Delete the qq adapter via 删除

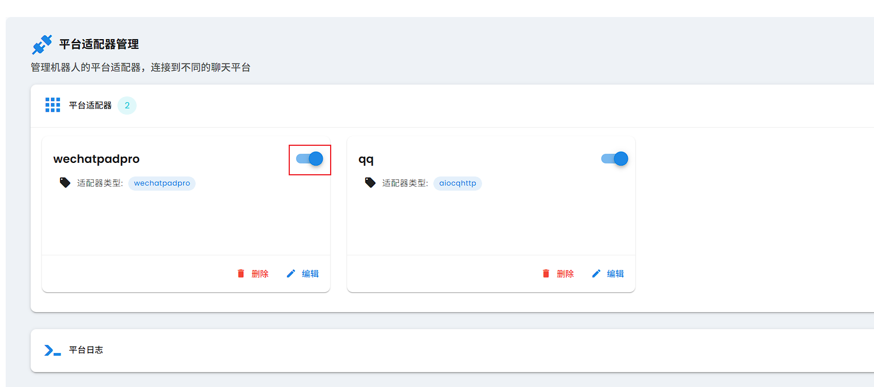[x=558, y=274]
